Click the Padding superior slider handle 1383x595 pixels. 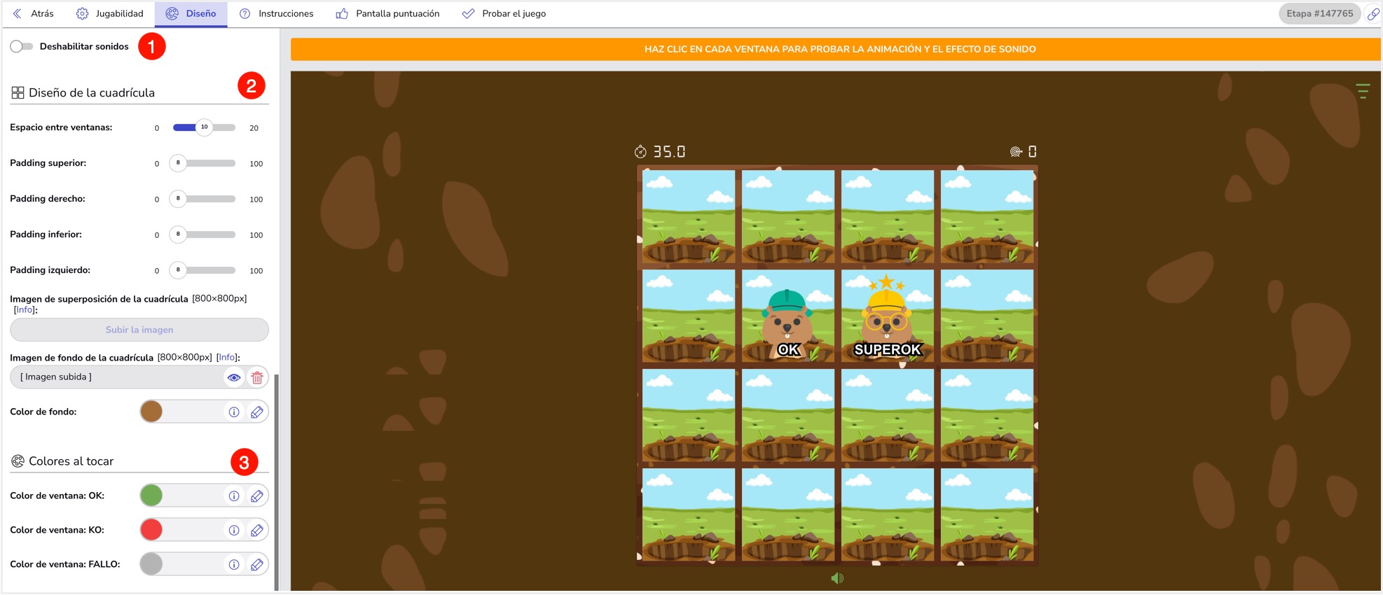(178, 163)
